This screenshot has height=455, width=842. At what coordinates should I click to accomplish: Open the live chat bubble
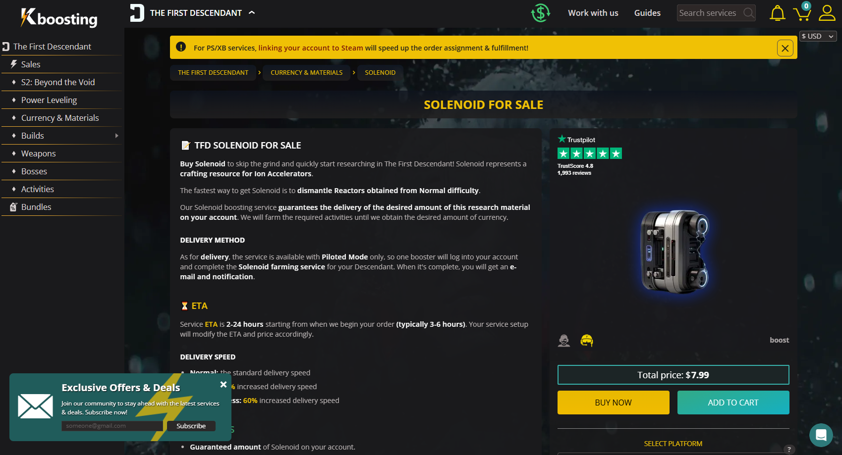pyautogui.click(x=821, y=435)
